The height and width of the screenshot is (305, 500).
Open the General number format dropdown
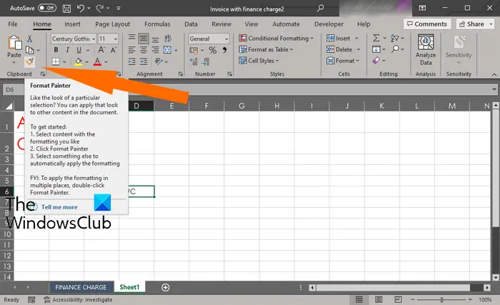226,39
